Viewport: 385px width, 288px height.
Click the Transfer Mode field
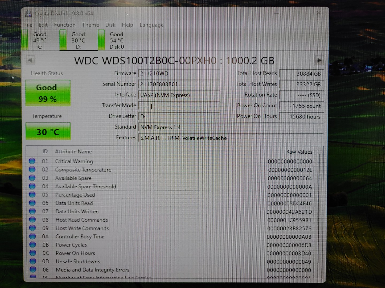179,106
